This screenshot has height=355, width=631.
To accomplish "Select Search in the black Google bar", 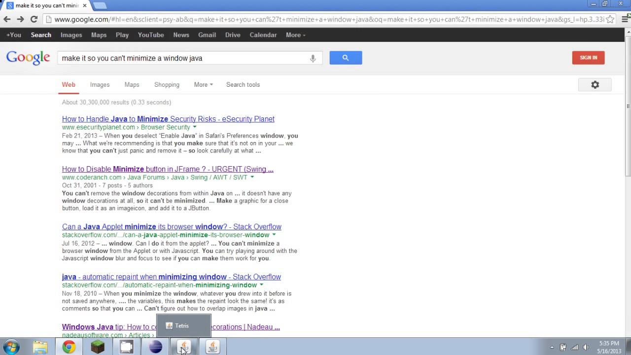I will (41, 35).
